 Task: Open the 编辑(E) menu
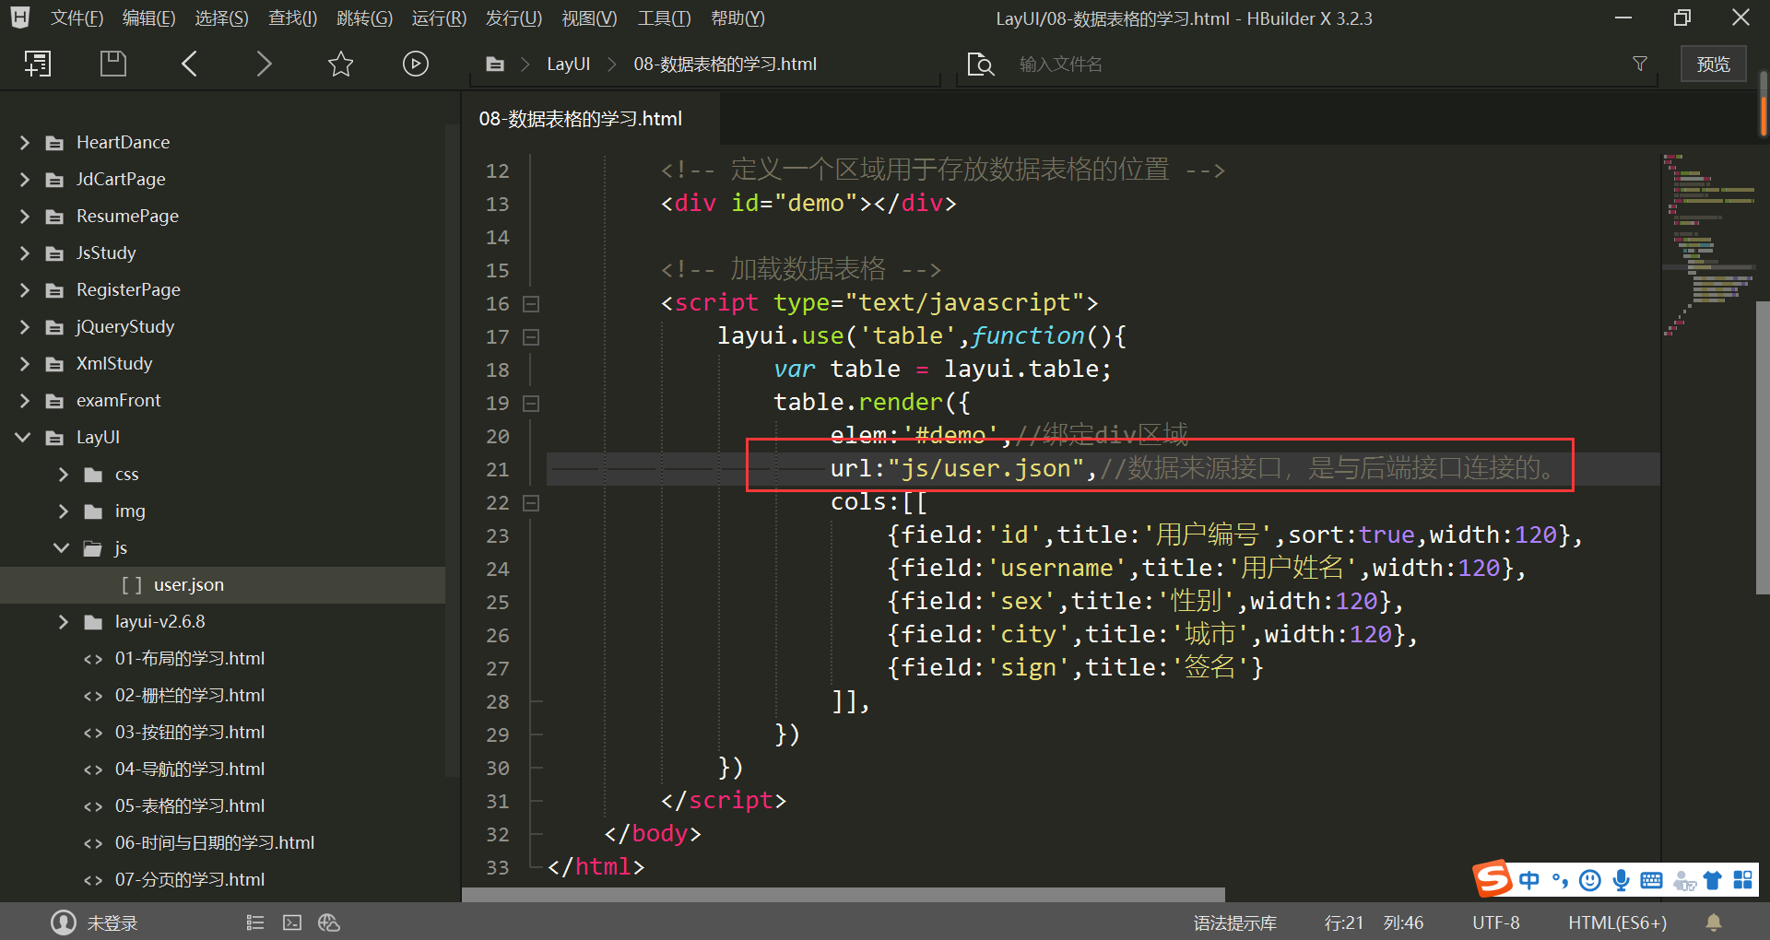tap(149, 18)
